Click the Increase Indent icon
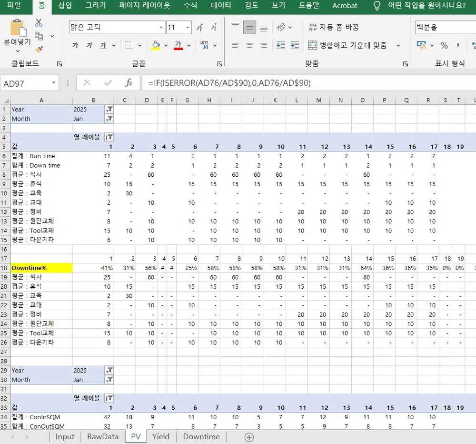This screenshot has height=444, width=476. (295, 45)
